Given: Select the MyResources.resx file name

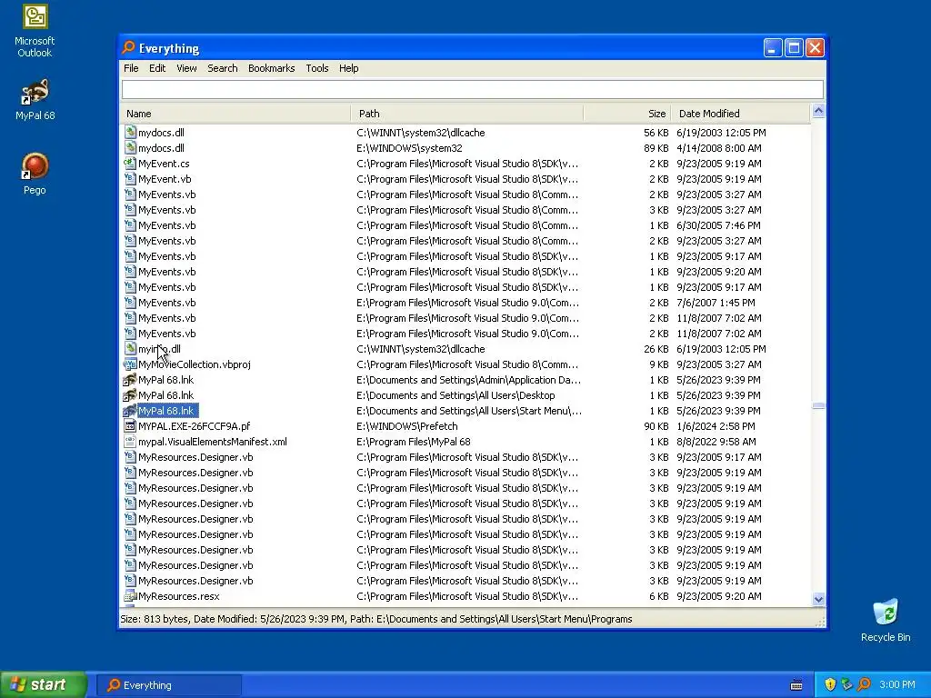Looking at the screenshot, I should (179, 596).
